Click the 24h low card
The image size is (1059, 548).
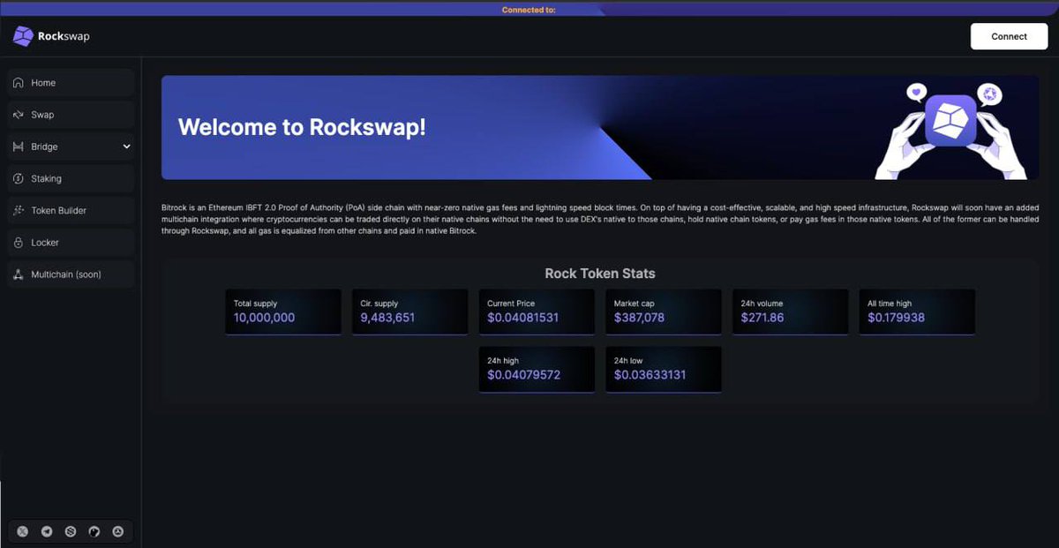coord(664,369)
